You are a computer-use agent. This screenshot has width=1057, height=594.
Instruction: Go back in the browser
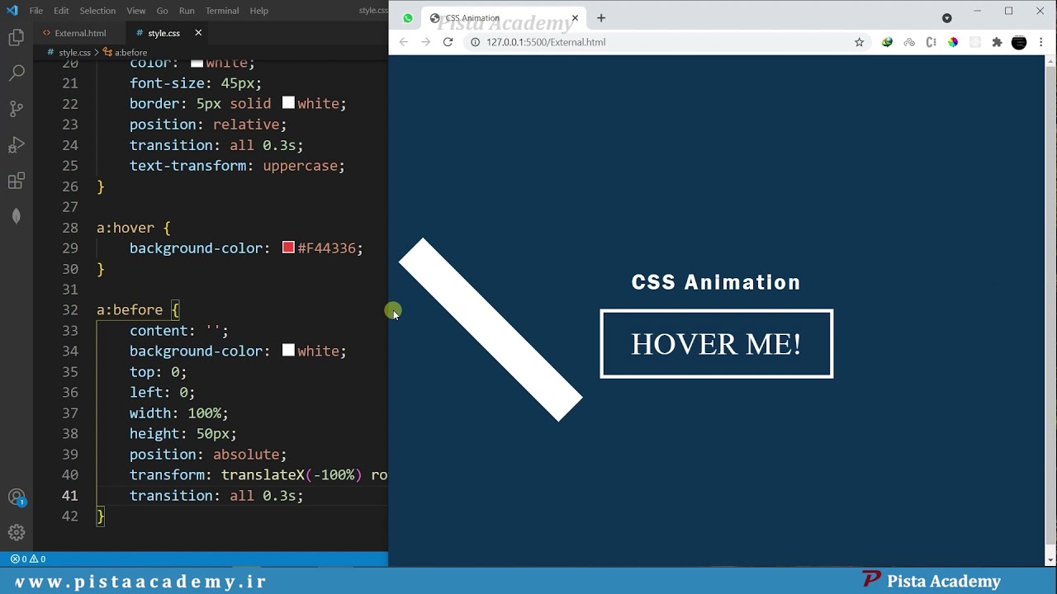(404, 42)
